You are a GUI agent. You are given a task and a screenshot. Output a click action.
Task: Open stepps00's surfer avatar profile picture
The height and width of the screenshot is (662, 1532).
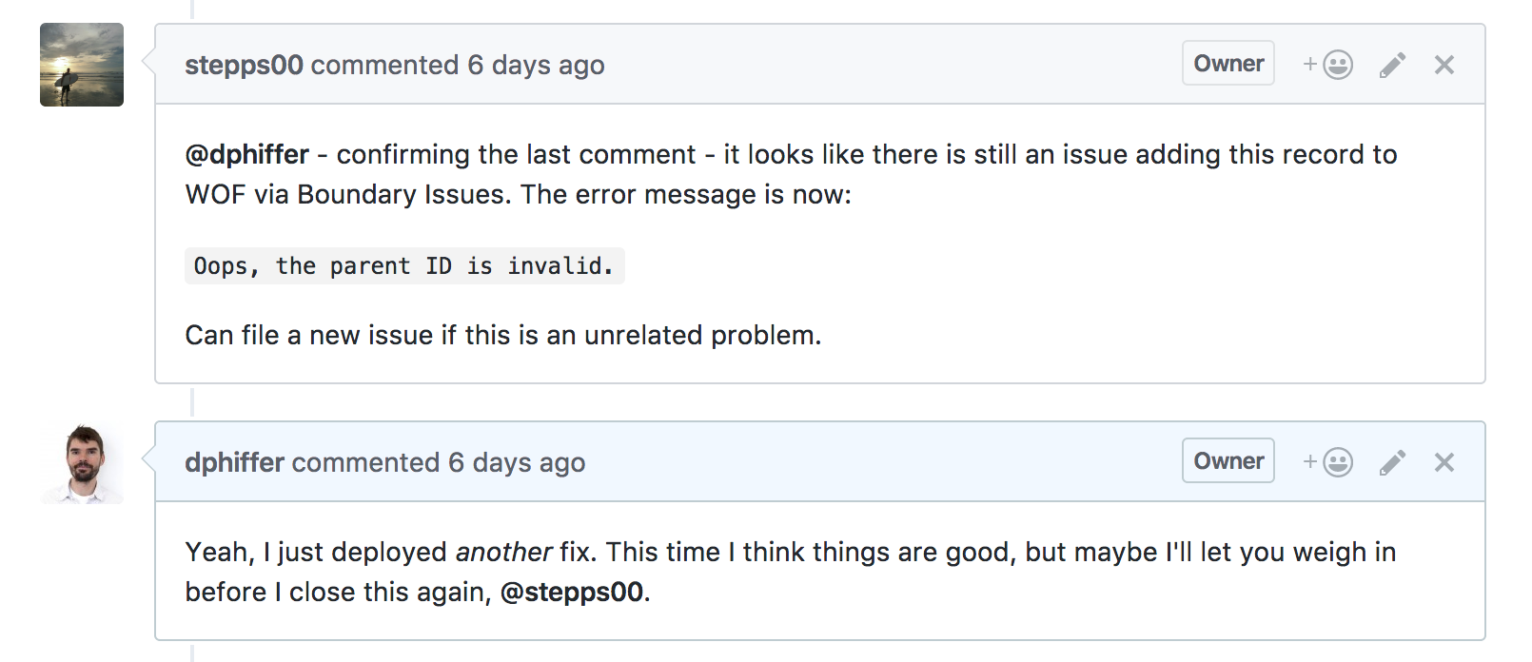point(82,65)
